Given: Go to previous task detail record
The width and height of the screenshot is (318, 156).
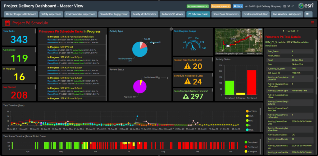Looking at the screenshot, I should tap(283, 31).
